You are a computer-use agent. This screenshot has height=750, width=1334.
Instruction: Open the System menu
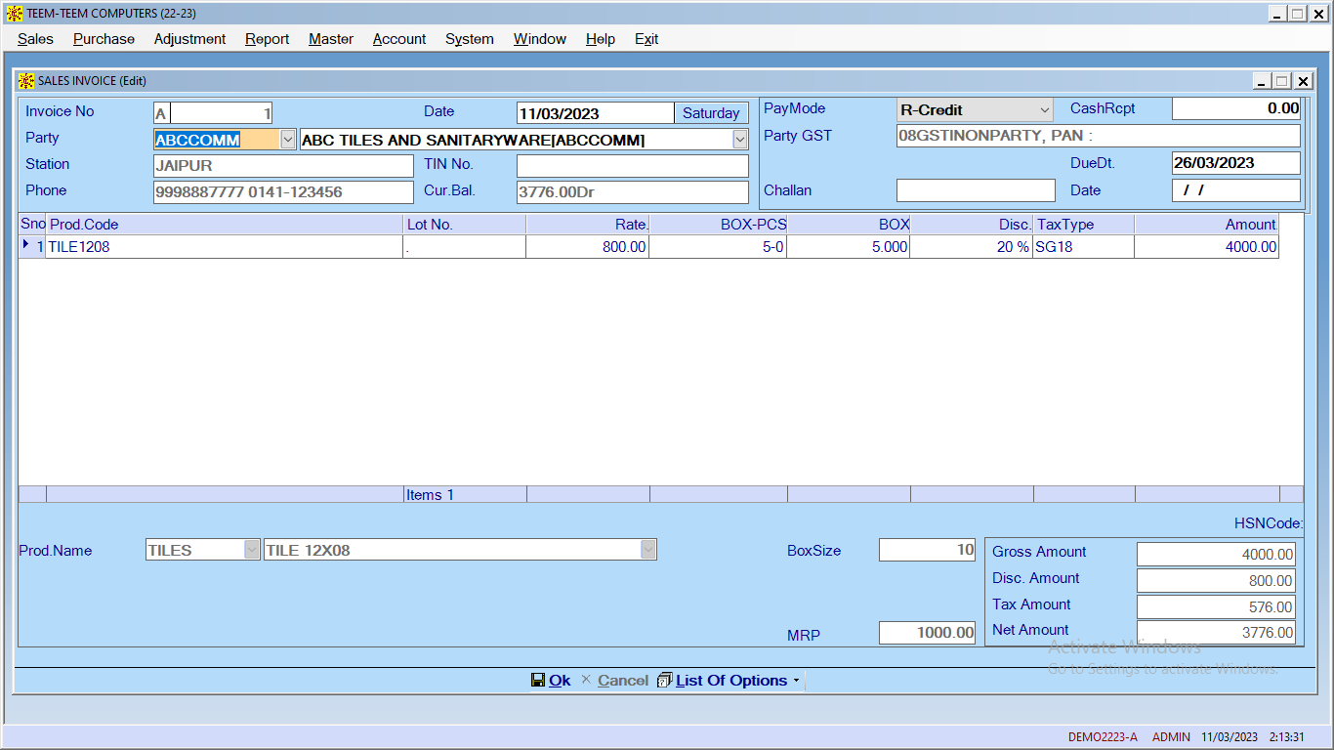pyautogui.click(x=470, y=39)
